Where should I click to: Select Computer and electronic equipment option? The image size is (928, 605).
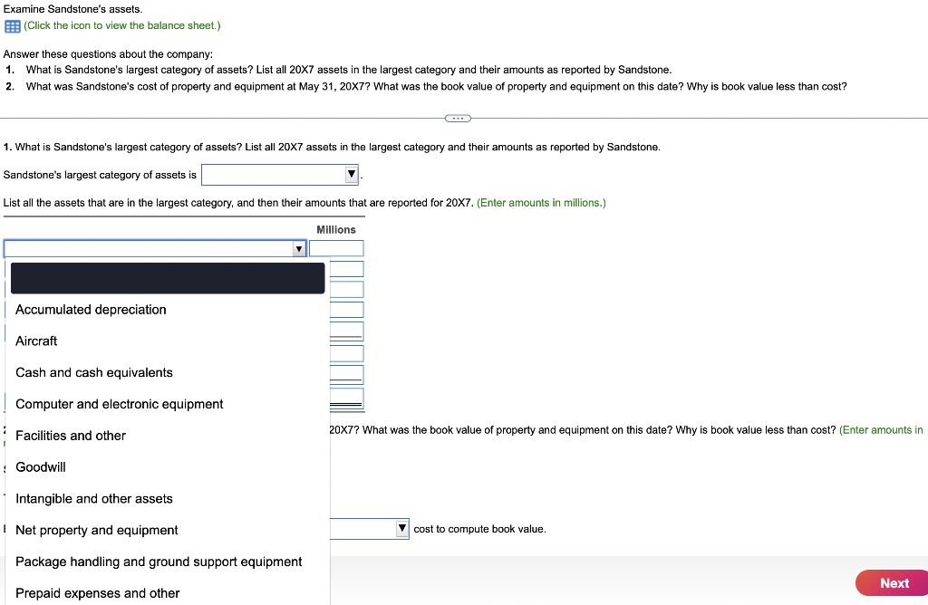click(168, 404)
